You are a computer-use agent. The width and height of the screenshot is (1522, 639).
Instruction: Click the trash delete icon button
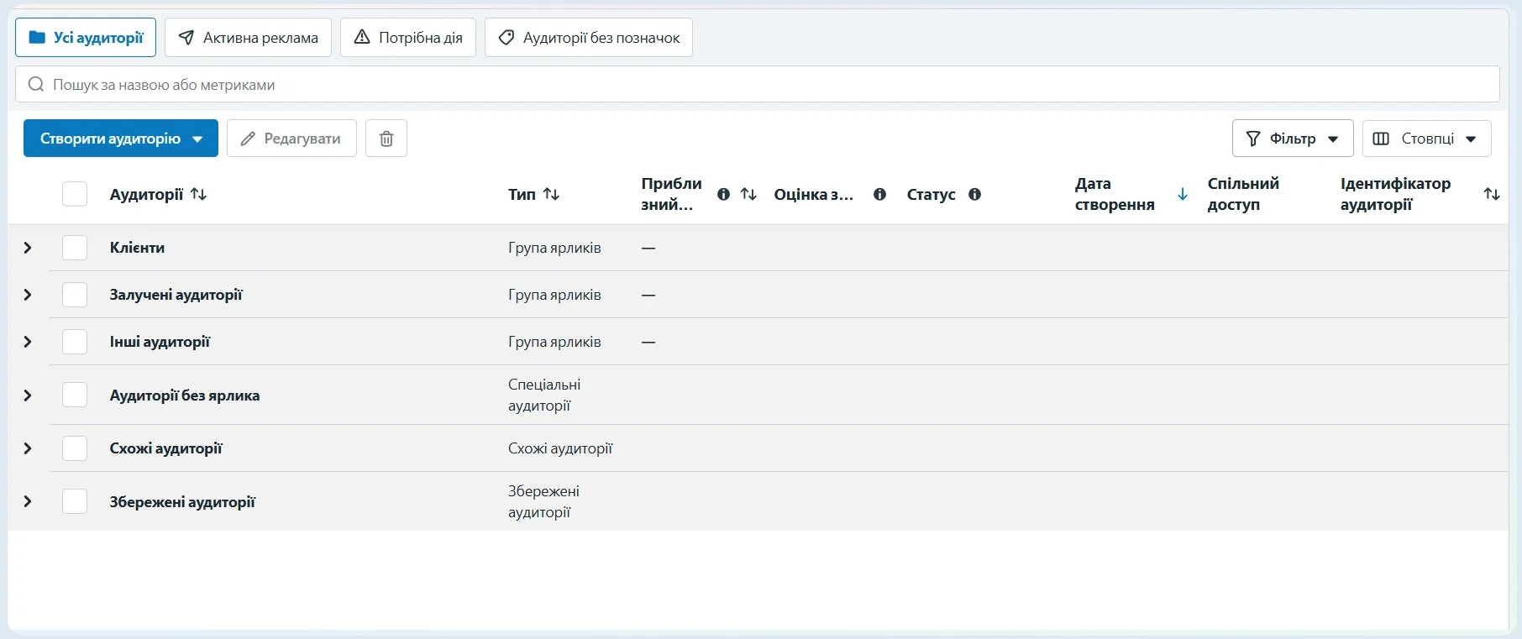click(x=386, y=139)
